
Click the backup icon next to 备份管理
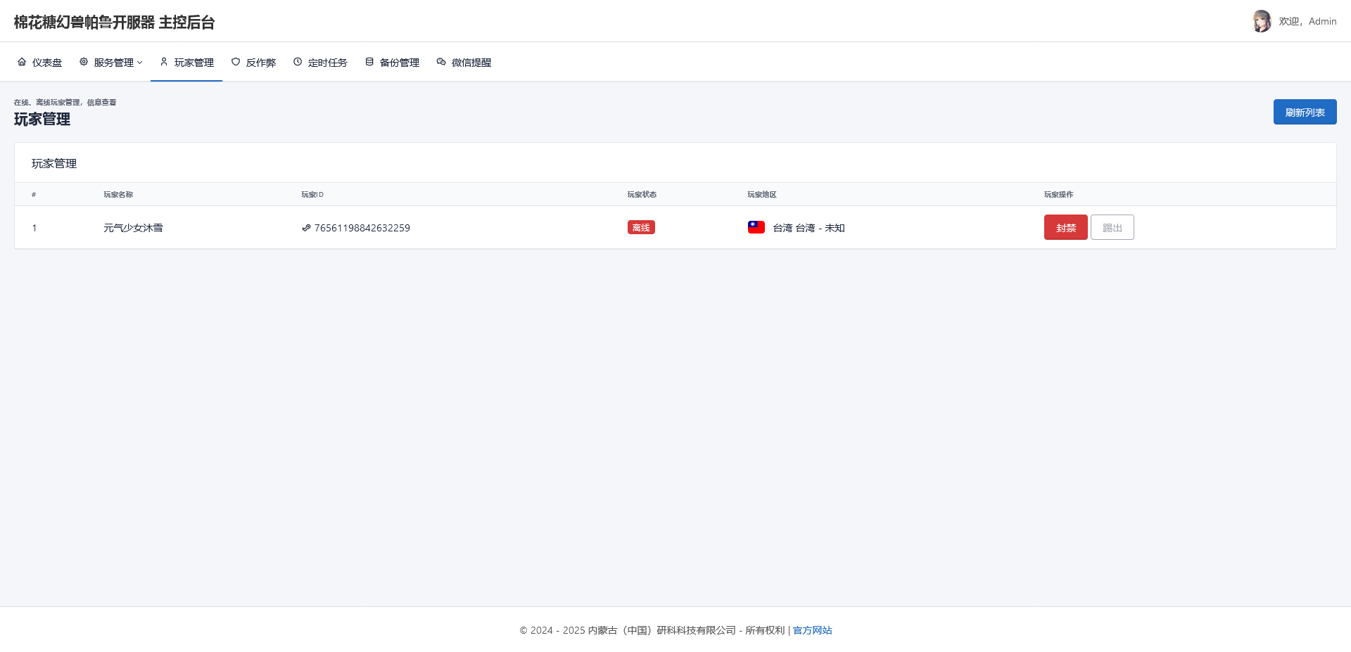(369, 62)
